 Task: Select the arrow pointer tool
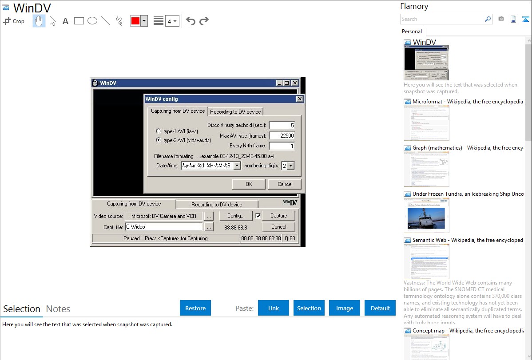[x=53, y=21]
